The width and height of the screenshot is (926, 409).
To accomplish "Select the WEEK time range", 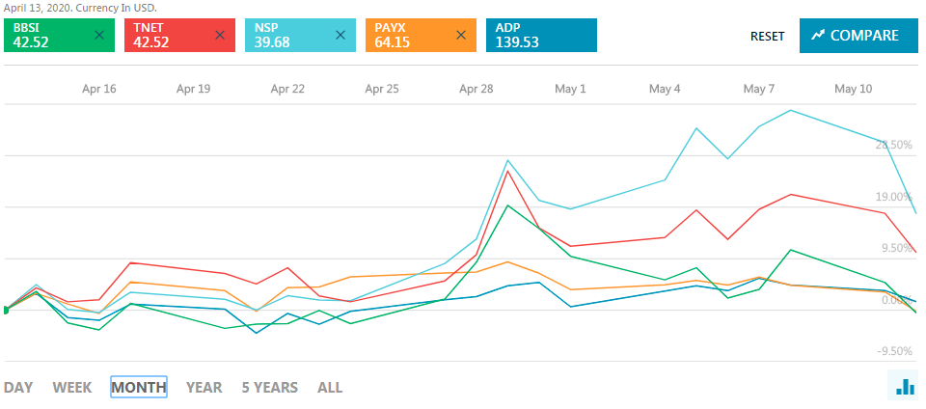I will click(72, 388).
